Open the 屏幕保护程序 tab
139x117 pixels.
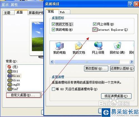(x=36, y=13)
